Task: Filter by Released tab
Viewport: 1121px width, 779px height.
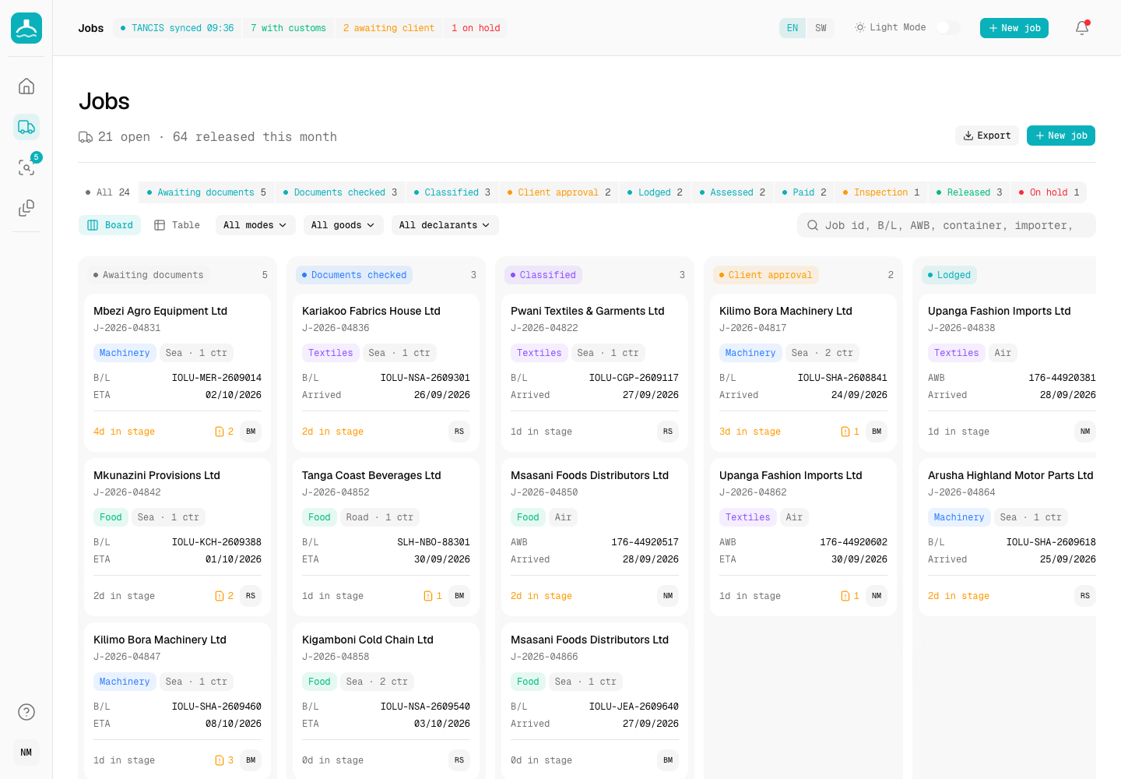Action: tap(969, 192)
